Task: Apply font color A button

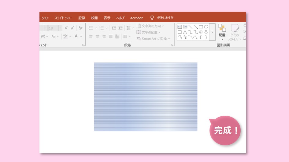Action: pos(76,36)
